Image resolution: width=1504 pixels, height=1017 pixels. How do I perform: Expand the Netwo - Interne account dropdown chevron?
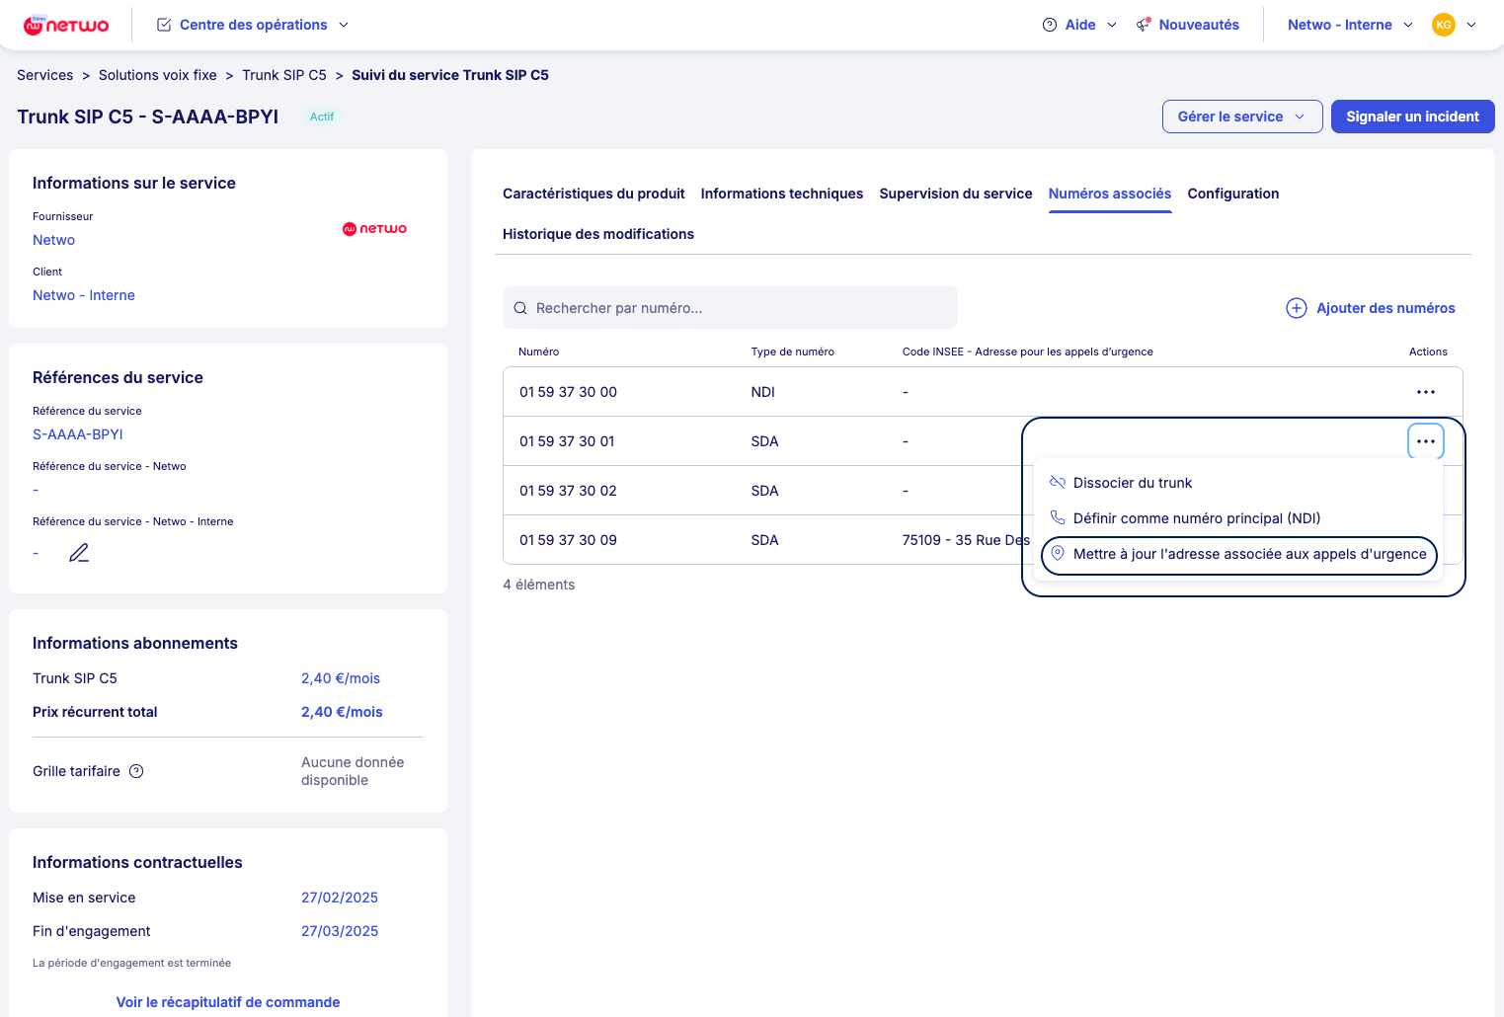[1408, 25]
